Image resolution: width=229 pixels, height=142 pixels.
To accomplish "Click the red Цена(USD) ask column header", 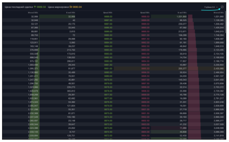I will click(x=145, y=13).
